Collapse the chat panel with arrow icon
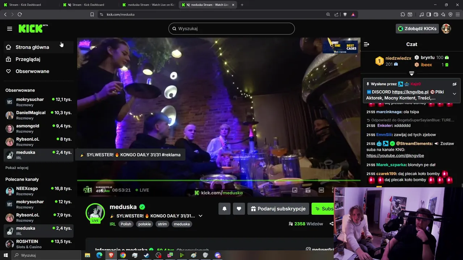Image resolution: width=463 pixels, height=260 pixels. point(366,44)
